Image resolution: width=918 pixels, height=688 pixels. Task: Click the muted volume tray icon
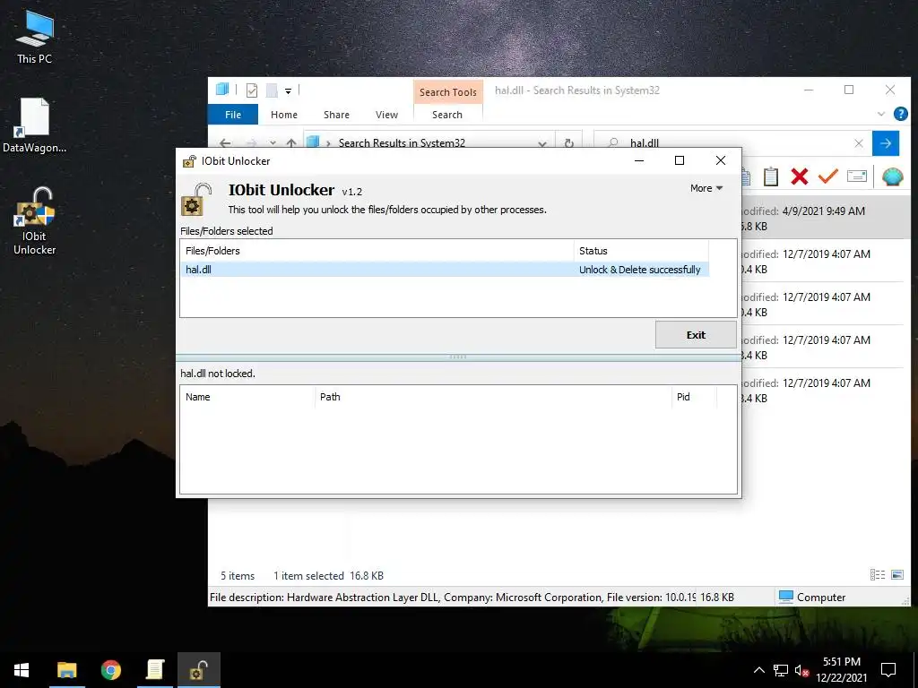click(x=801, y=670)
